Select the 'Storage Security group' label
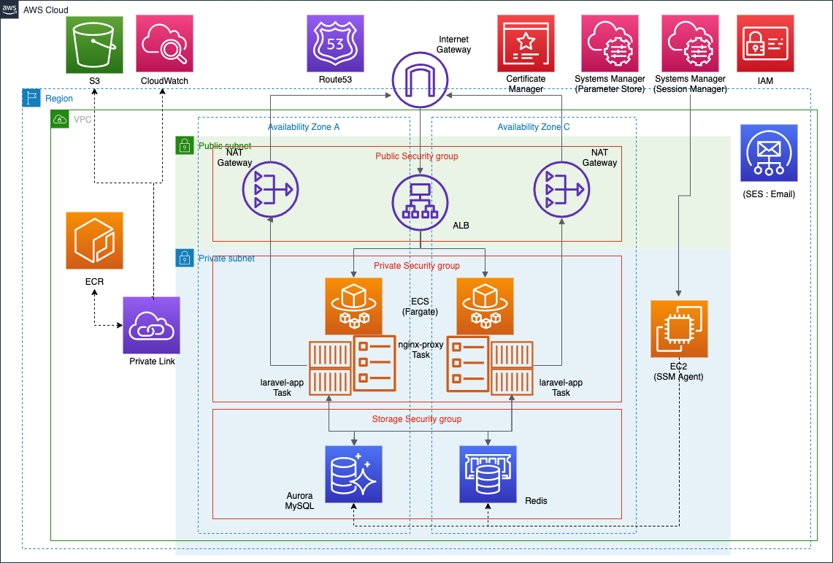Screen dimensions: 833x563 point(416,419)
